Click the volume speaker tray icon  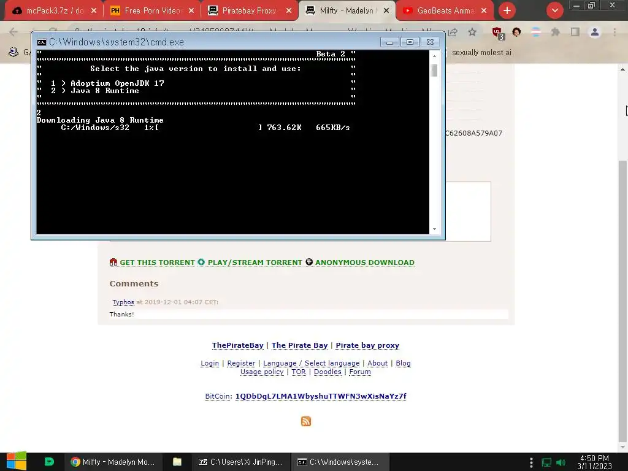click(x=561, y=462)
